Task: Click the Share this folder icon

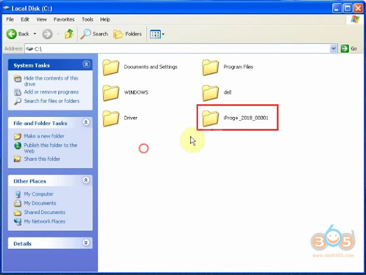Action: [18, 159]
